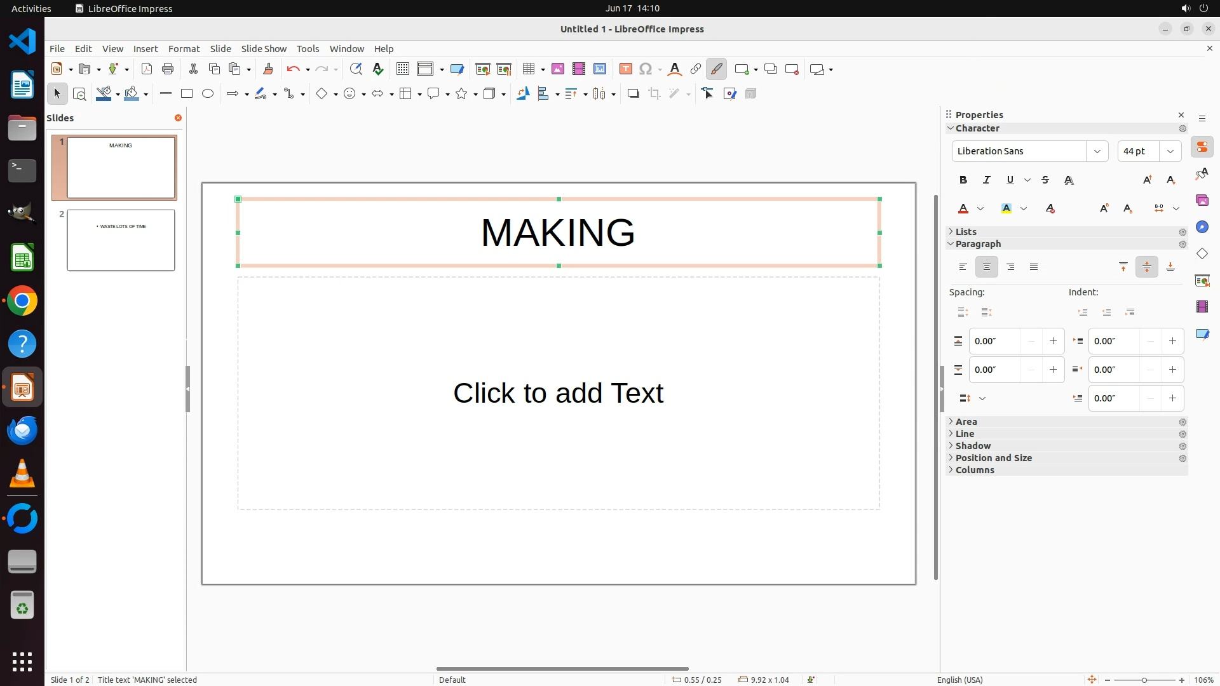Click the English (USA) language status
This screenshot has width=1220, height=686.
click(x=959, y=680)
